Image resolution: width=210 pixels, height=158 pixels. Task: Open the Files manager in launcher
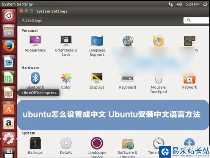point(9,31)
